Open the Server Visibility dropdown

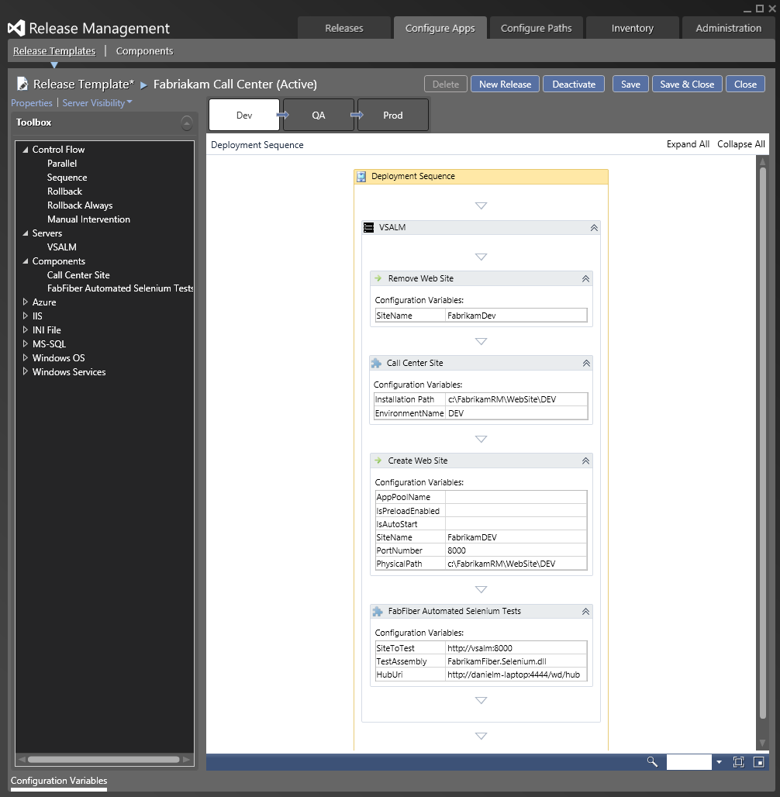[x=97, y=102]
